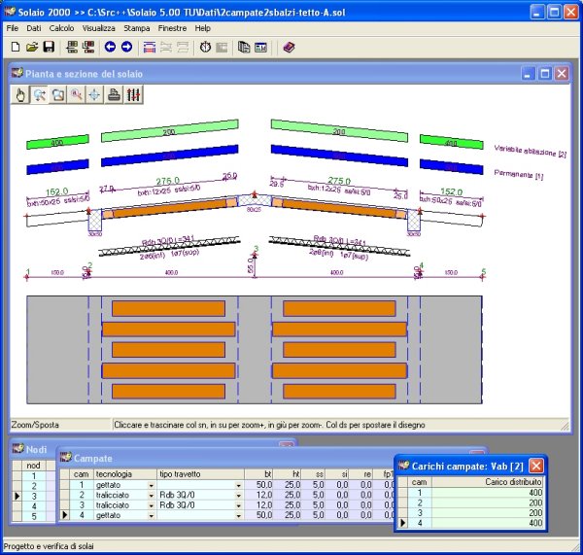Select the hand pan tool
583x555 pixels.
(20, 95)
